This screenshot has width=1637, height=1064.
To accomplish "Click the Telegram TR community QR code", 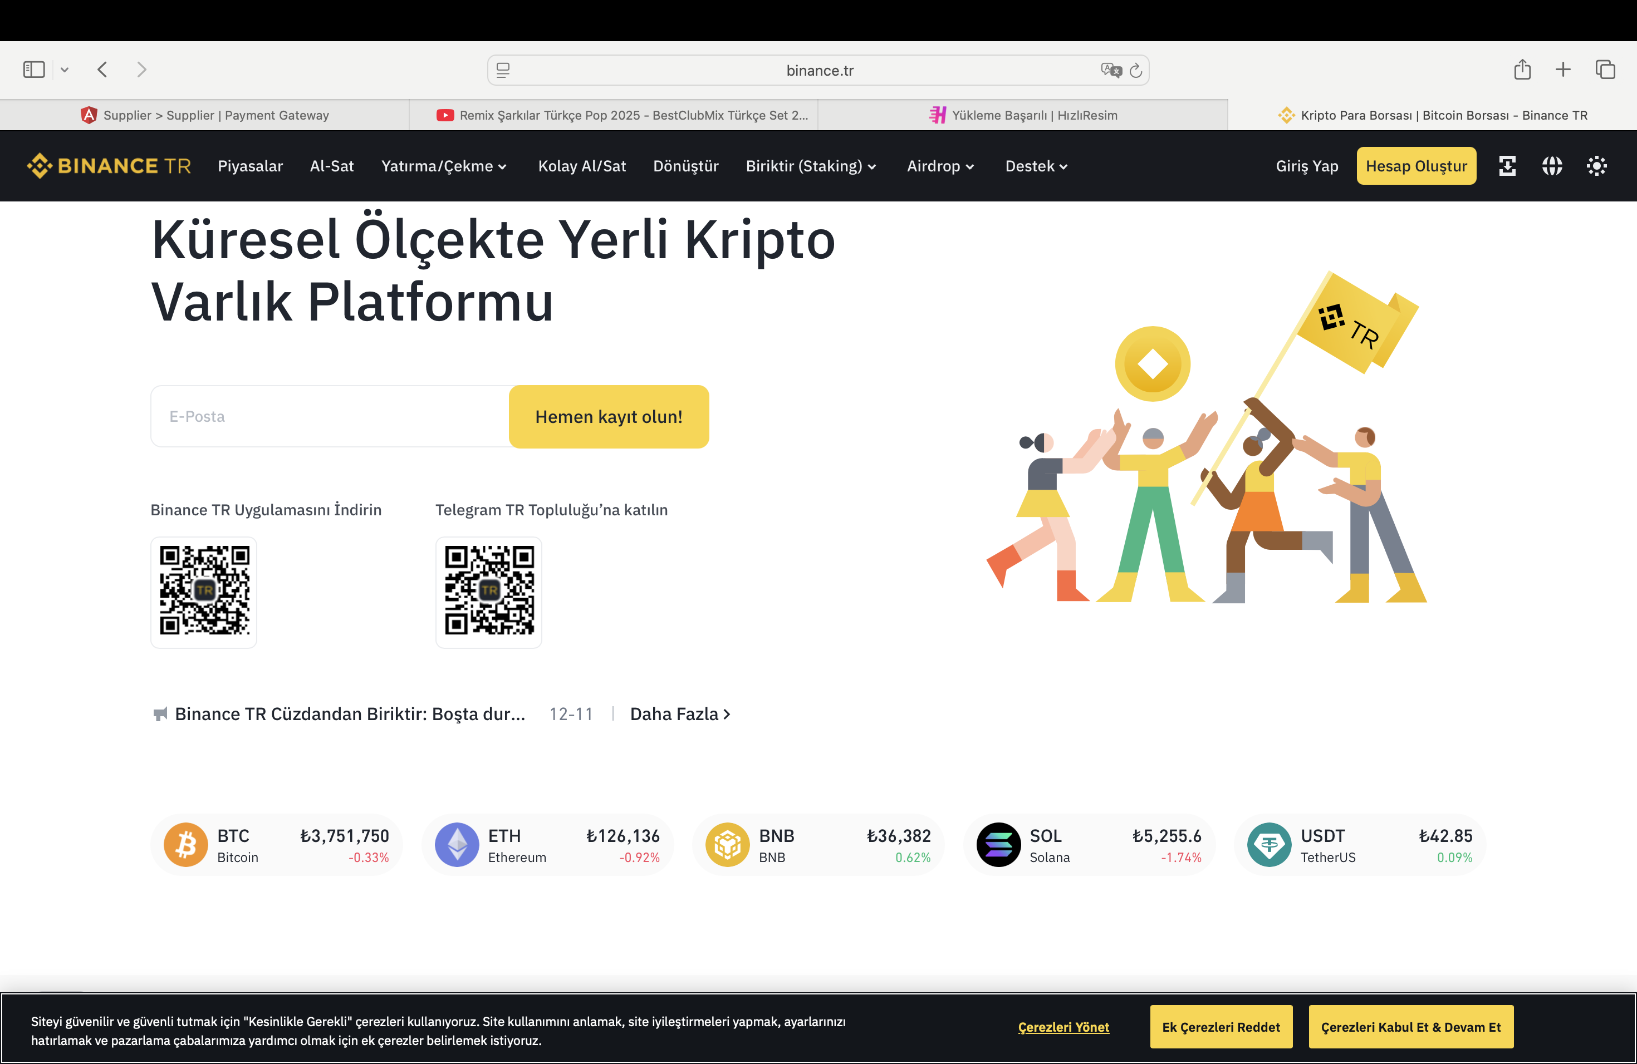I will [x=489, y=591].
